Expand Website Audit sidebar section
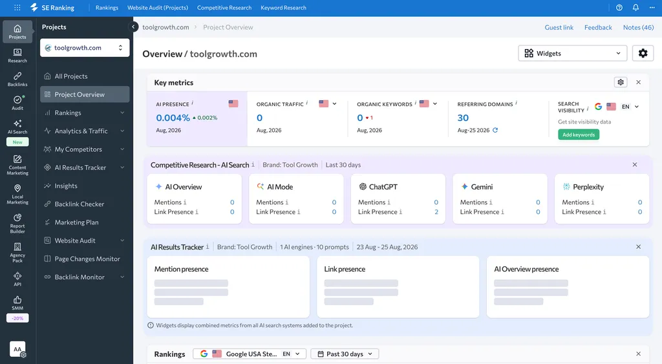 (x=122, y=241)
